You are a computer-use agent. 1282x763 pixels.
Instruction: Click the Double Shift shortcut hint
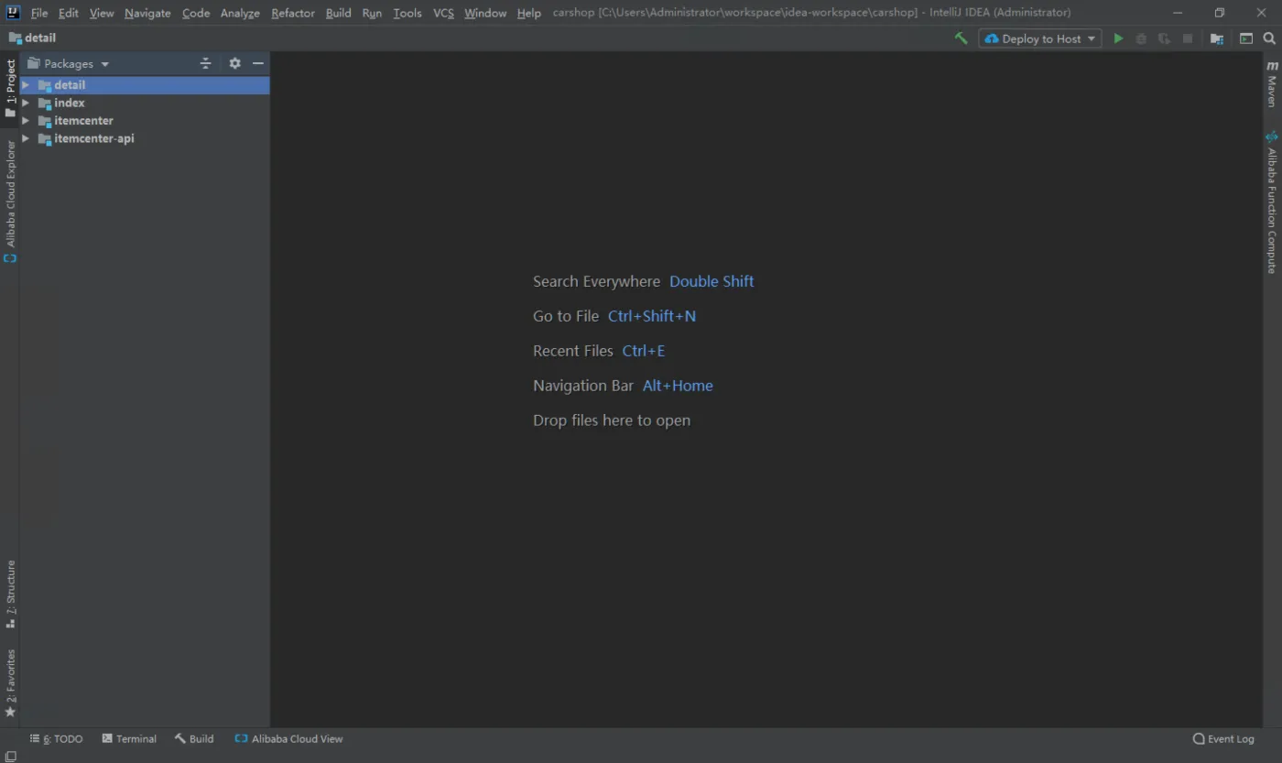click(x=712, y=281)
